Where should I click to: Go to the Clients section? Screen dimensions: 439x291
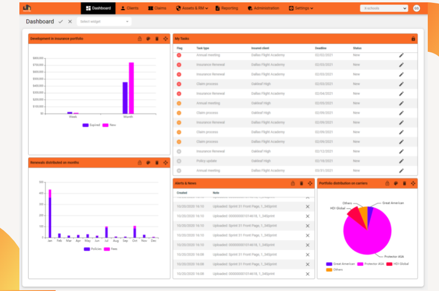(x=130, y=8)
